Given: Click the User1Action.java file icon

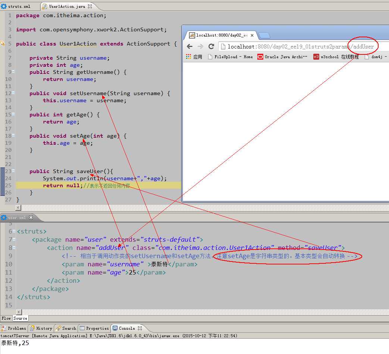Looking at the screenshot, I should (x=45, y=6).
